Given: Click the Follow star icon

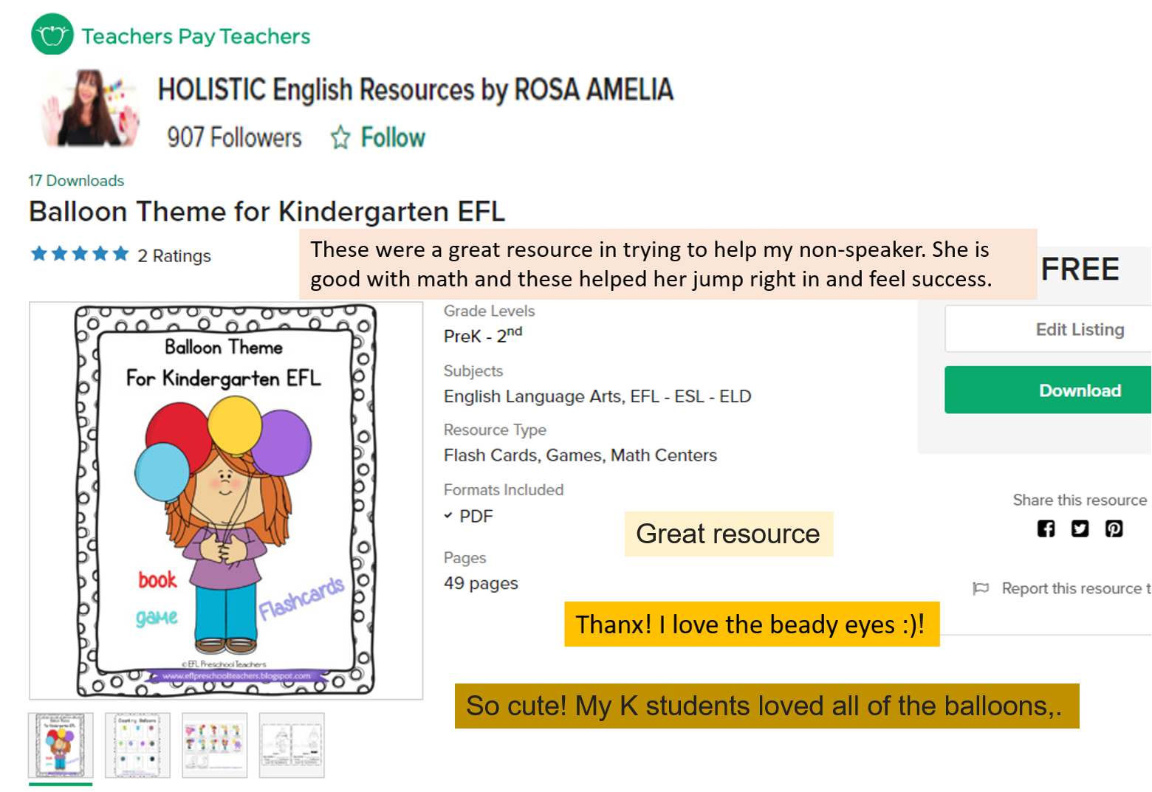Looking at the screenshot, I should coord(340,137).
